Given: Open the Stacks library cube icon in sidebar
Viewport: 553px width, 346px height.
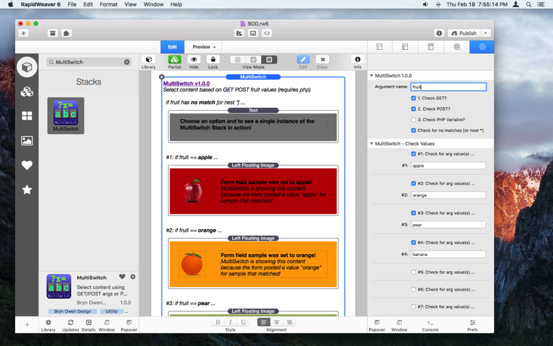Looking at the screenshot, I should coord(27,67).
